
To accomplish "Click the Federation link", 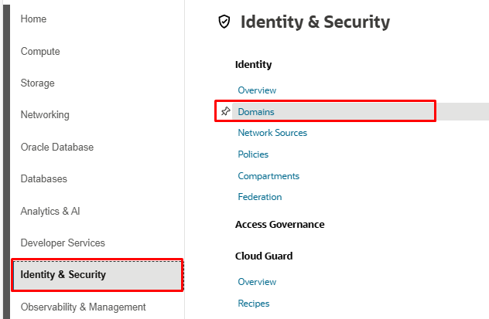I will (260, 197).
